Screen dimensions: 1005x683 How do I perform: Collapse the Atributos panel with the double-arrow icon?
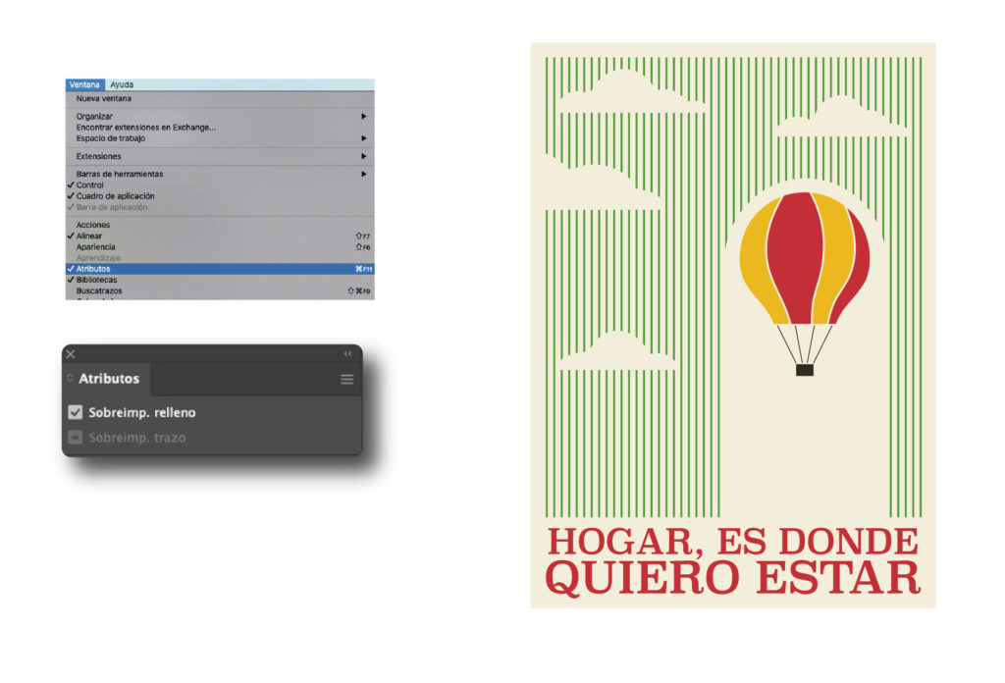346,354
